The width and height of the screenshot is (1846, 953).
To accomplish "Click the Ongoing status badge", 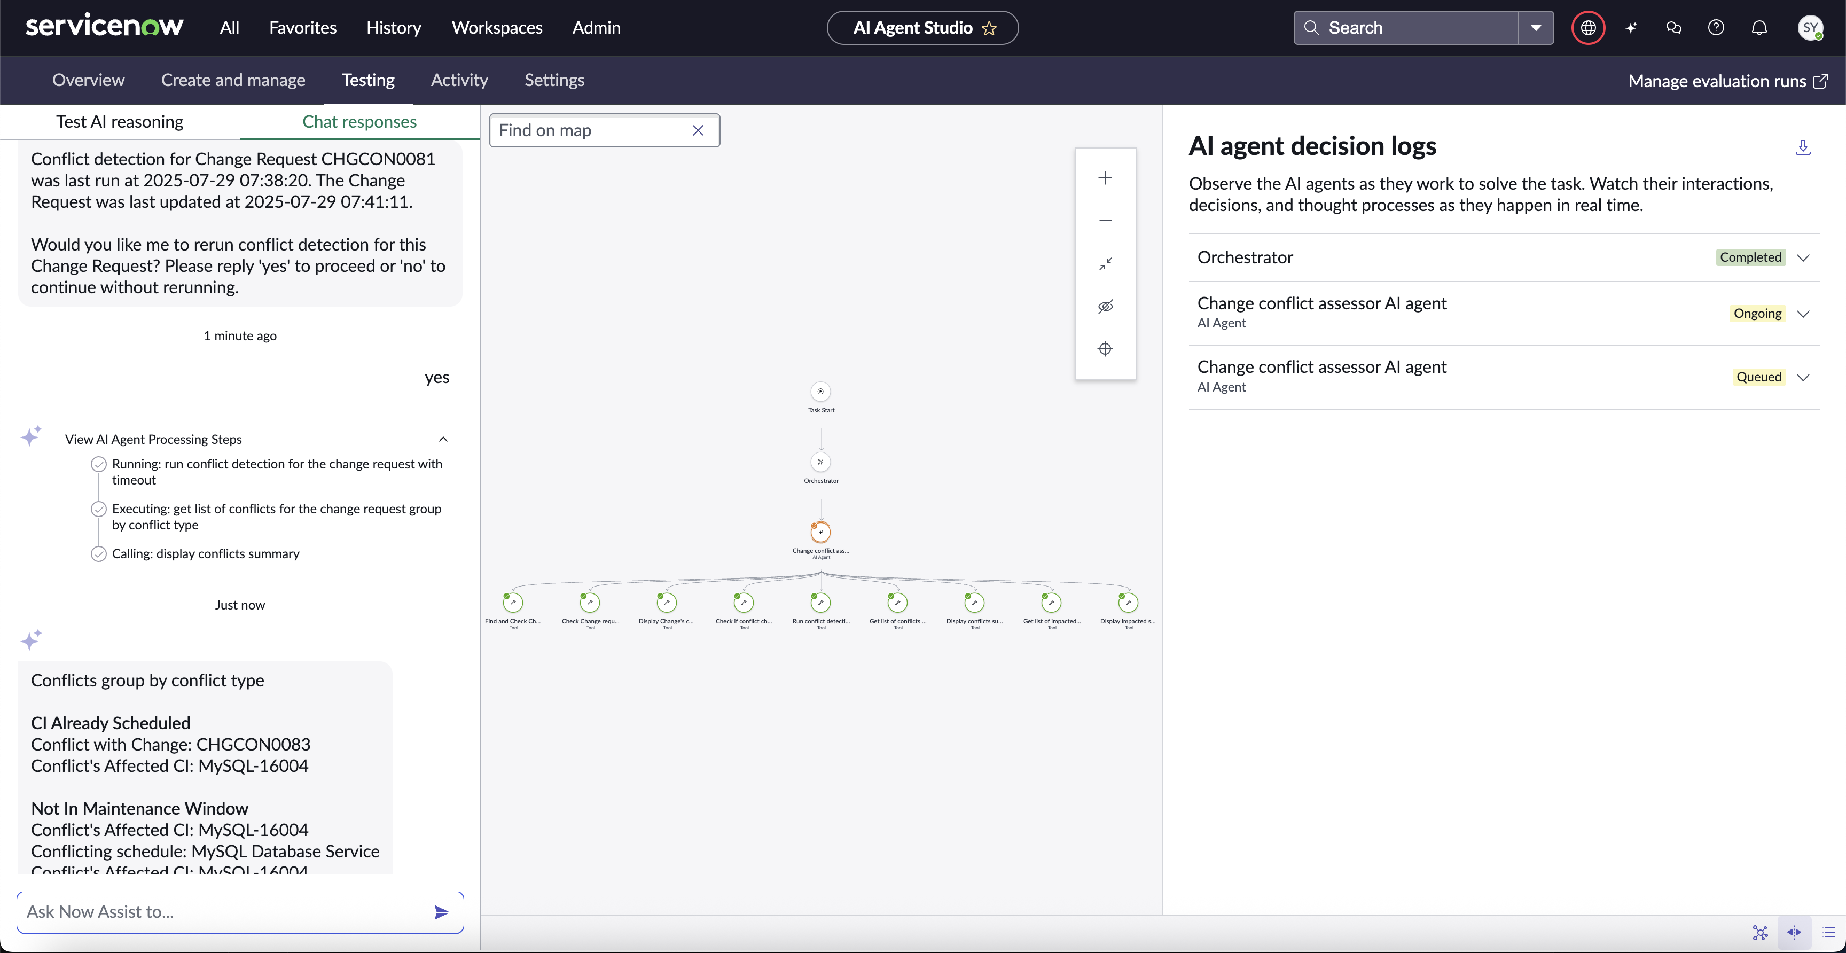I will [1757, 313].
